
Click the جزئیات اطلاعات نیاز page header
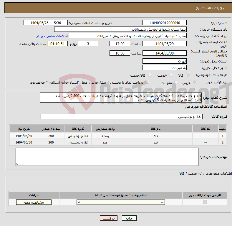[x=210, y=8]
